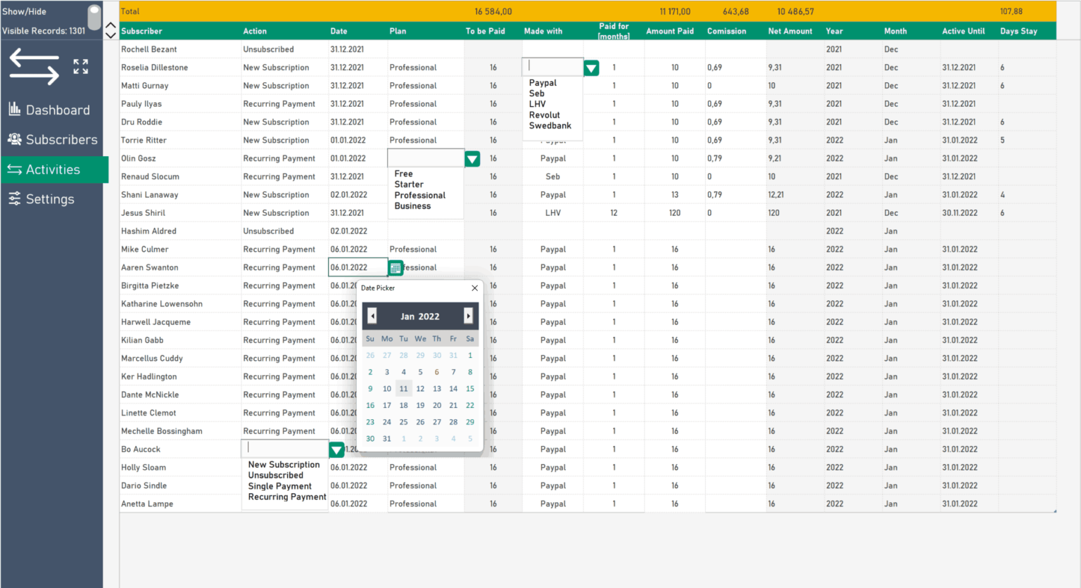Select the Activities arrows icon

[15, 170]
